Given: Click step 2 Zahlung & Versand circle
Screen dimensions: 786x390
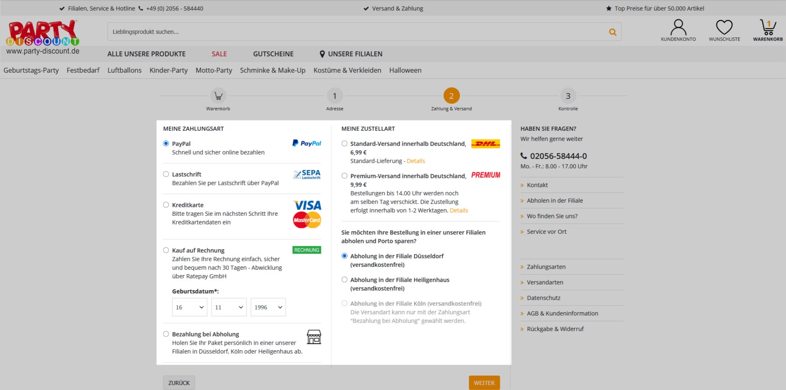Looking at the screenshot, I should point(452,96).
